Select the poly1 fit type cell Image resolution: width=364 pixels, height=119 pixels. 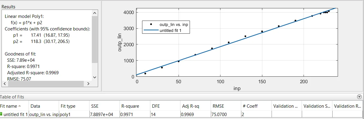(x=74, y=114)
